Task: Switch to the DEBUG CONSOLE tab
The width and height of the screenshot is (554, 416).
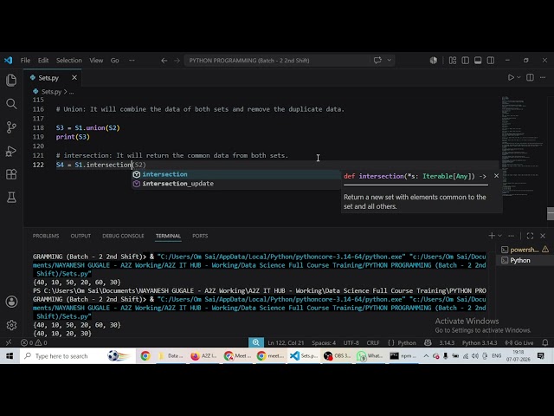Action: [x=123, y=236]
